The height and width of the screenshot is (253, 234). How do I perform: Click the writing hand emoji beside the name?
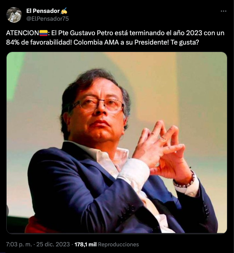(x=64, y=11)
